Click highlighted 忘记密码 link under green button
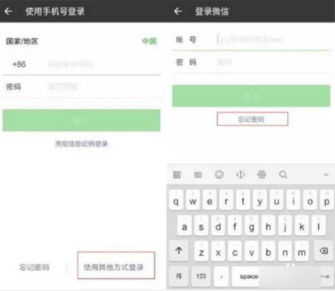The width and height of the screenshot is (335, 291). [251, 119]
